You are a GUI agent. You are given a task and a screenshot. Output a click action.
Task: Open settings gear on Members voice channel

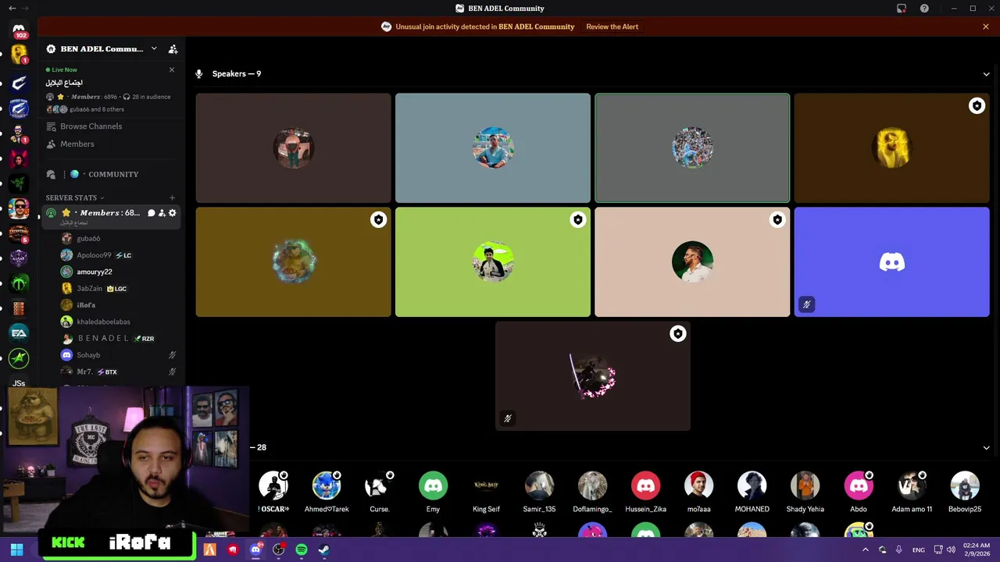point(173,213)
